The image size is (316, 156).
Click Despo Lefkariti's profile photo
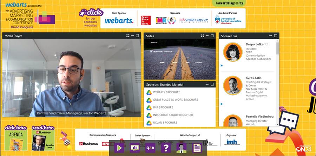233,52
